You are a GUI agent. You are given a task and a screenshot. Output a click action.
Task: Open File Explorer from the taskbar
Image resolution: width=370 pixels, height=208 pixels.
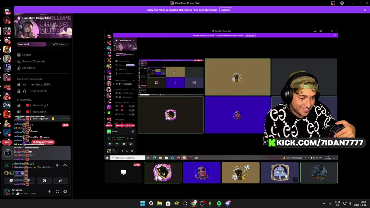(160, 203)
